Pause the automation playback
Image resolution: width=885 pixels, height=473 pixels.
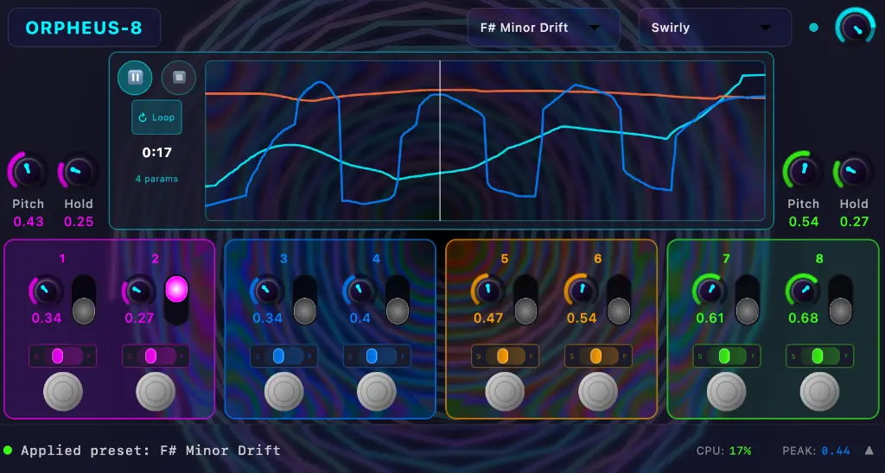135,78
